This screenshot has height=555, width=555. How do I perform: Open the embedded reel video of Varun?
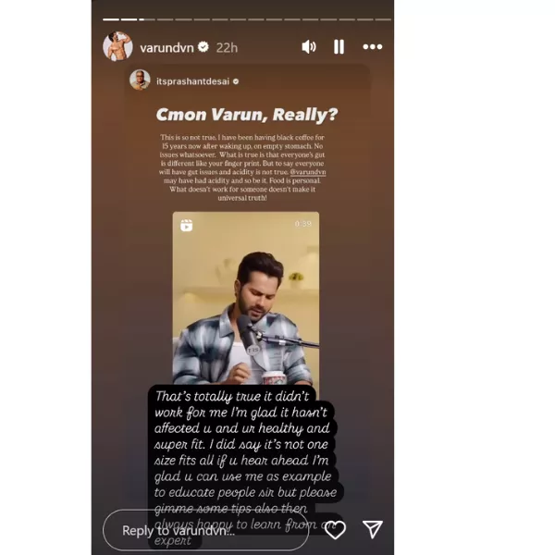pos(246,298)
